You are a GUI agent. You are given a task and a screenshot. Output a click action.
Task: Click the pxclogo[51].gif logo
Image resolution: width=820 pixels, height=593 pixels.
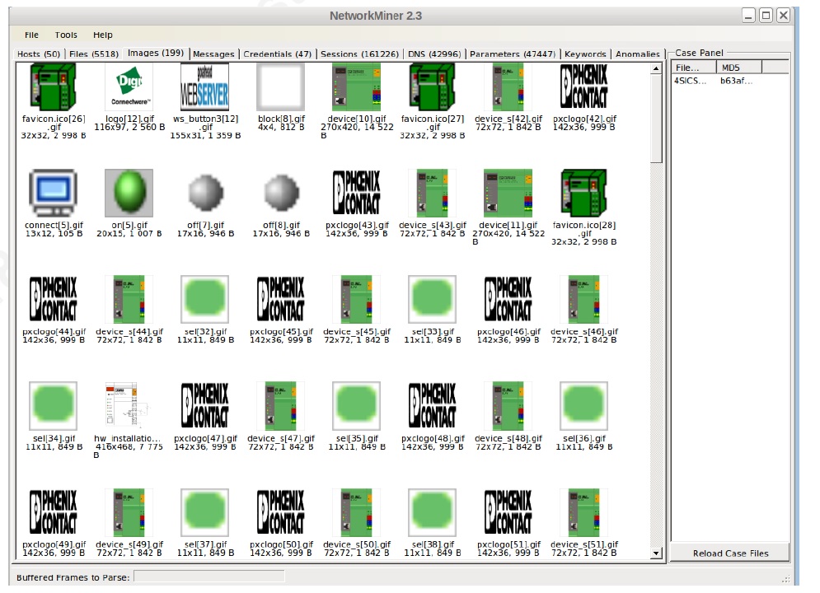coord(508,512)
